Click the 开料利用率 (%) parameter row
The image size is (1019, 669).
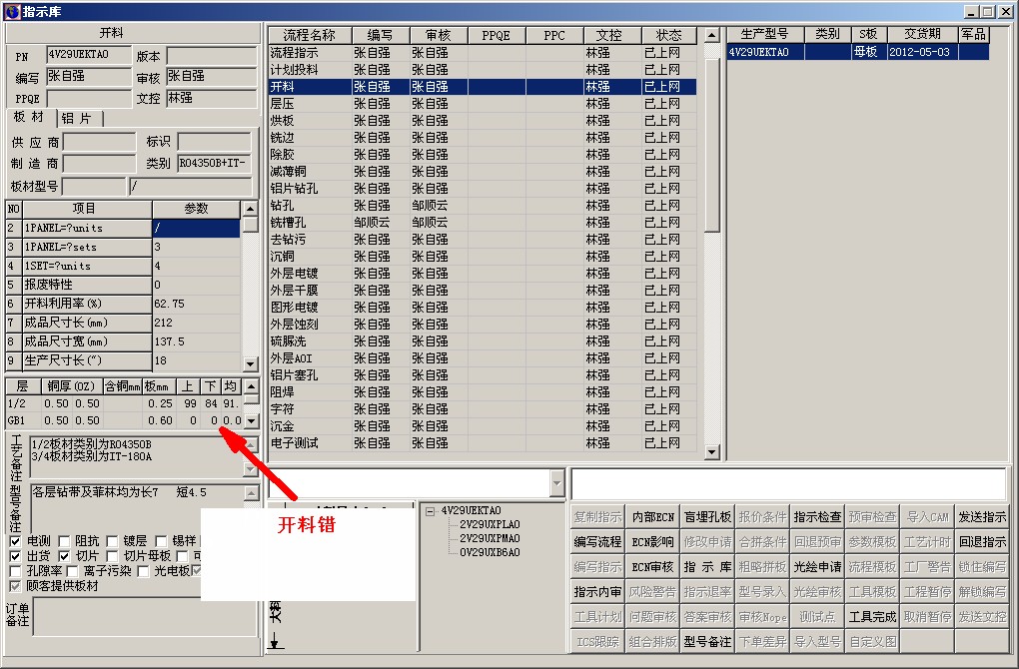(123, 304)
